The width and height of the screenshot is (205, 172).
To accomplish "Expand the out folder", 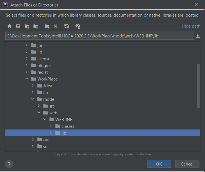I will tap(33, 140).
